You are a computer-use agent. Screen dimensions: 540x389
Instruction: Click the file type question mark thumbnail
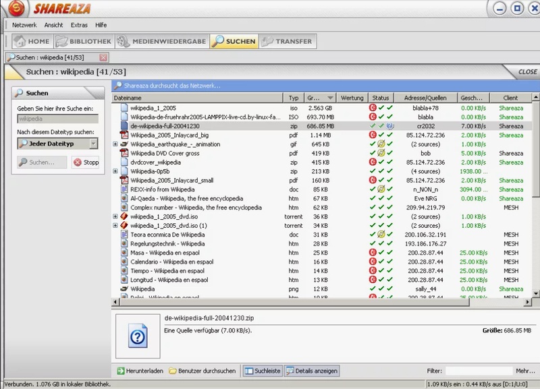(138, 335)
